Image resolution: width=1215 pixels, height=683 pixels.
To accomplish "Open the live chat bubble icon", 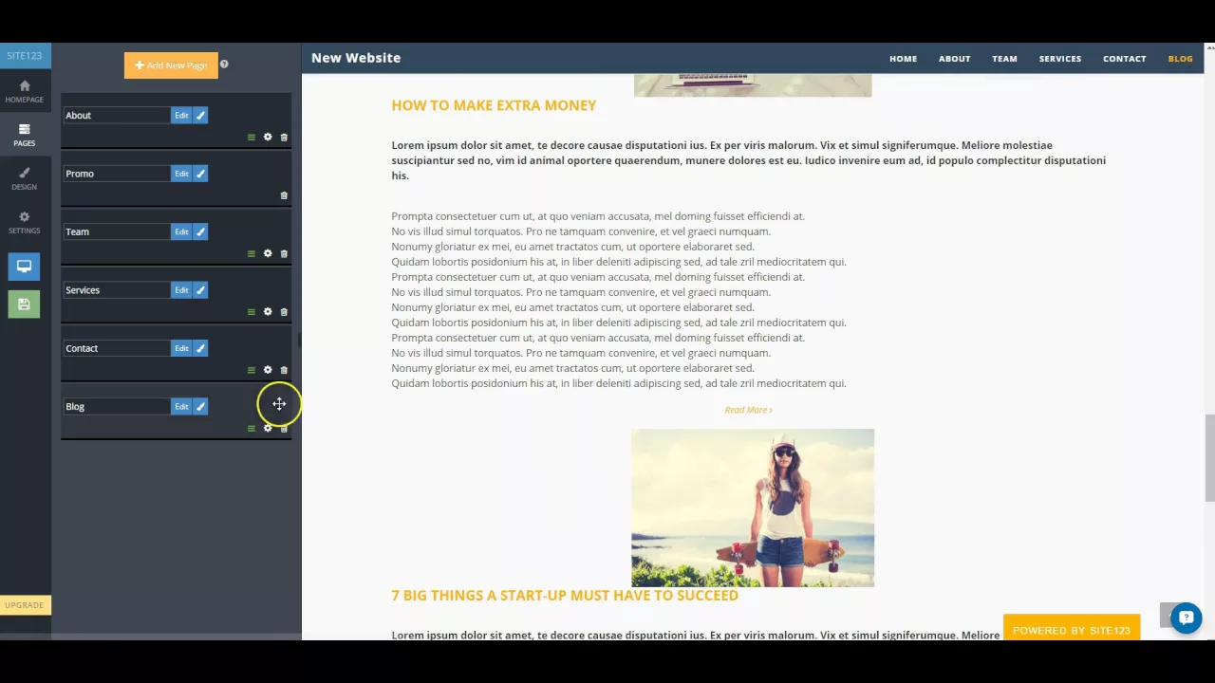I will pos(1186,618).
